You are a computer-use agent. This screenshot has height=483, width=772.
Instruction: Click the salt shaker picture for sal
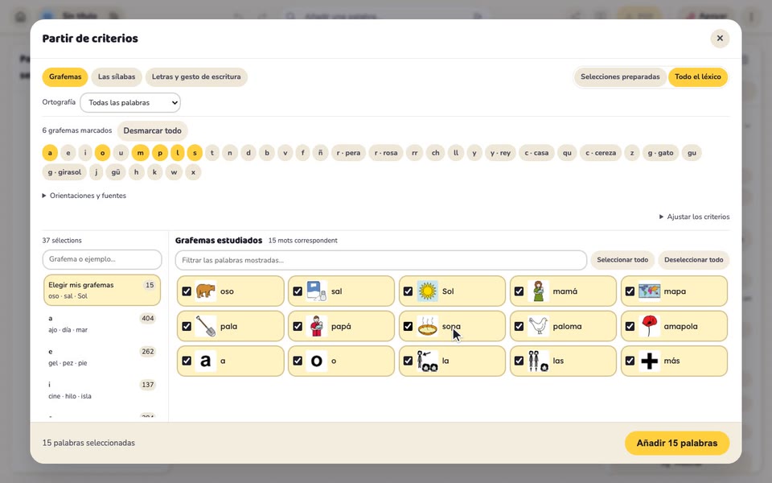pos(316,291)
